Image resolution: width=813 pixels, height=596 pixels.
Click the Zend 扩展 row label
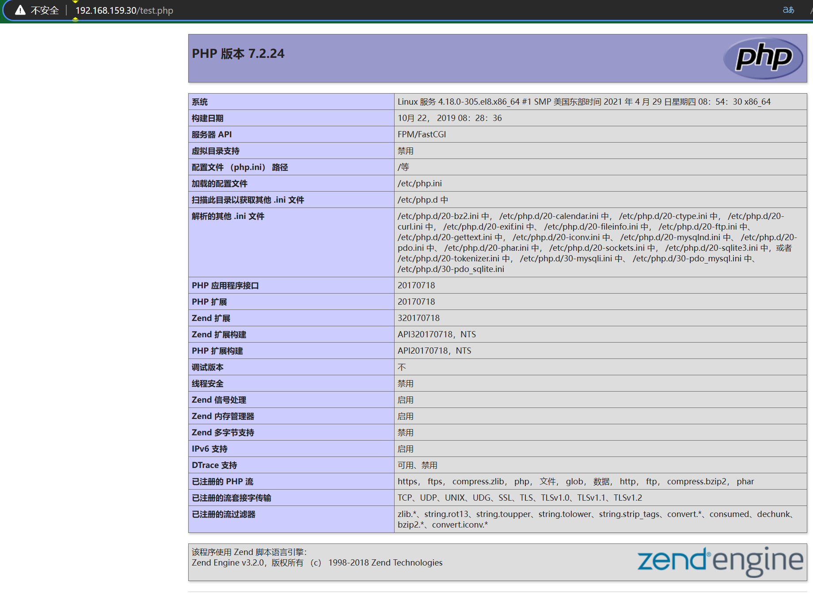tap(211, 318)
